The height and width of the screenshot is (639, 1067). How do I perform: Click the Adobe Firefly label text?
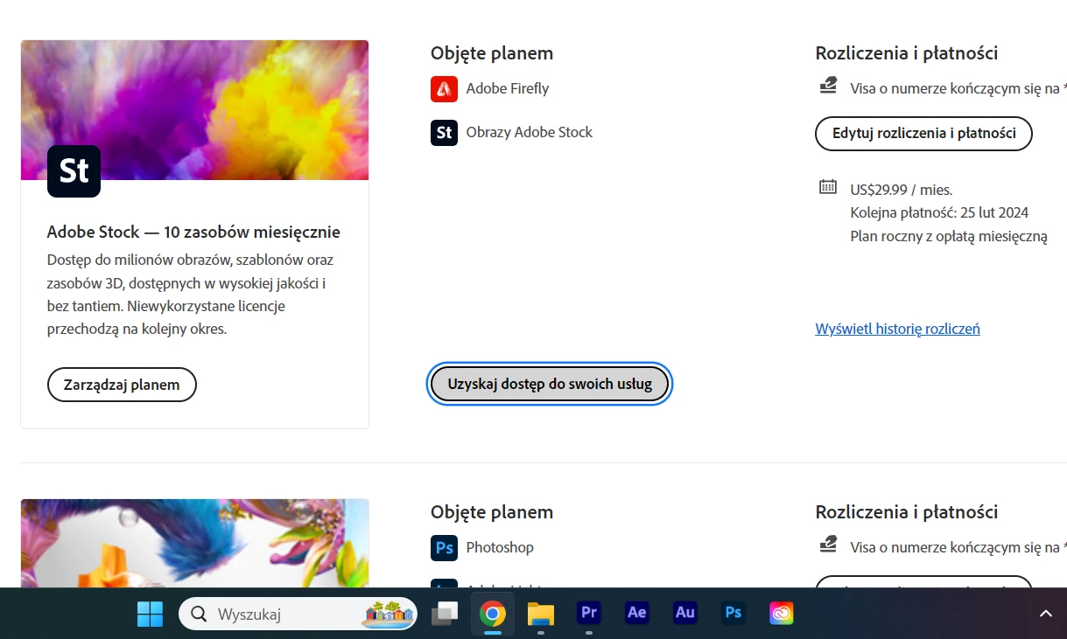pos(508,88)
